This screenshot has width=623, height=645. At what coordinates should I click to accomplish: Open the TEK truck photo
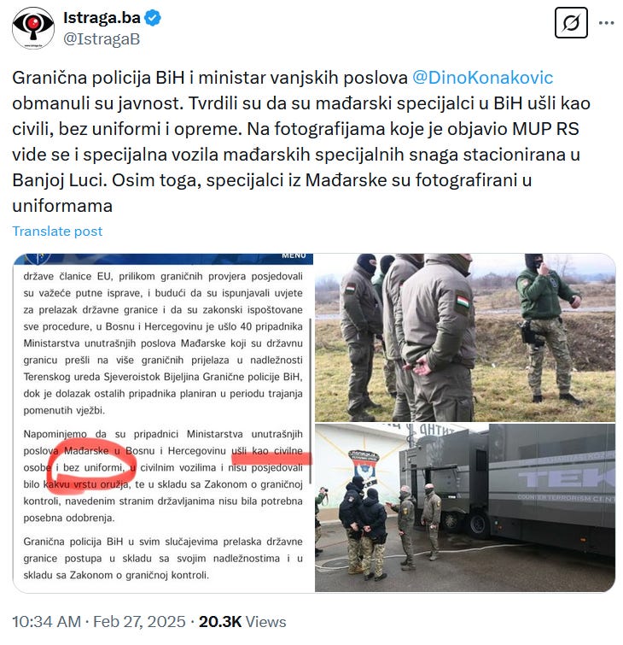465,508
